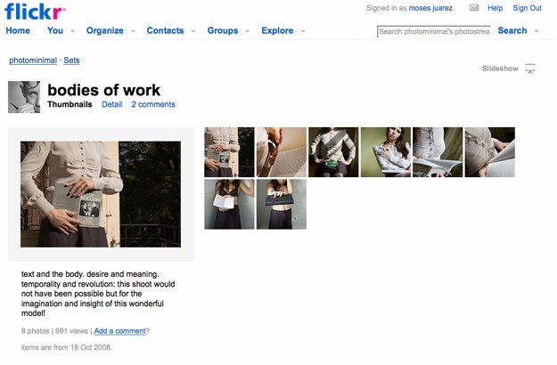Go to Home
Image resolution: width=557 pixels, height=365 pixels.
[18, 30]
